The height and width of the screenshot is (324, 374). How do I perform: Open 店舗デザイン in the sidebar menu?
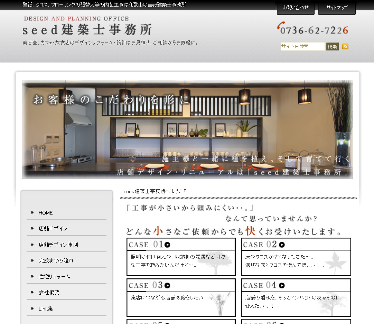point(53,229)
